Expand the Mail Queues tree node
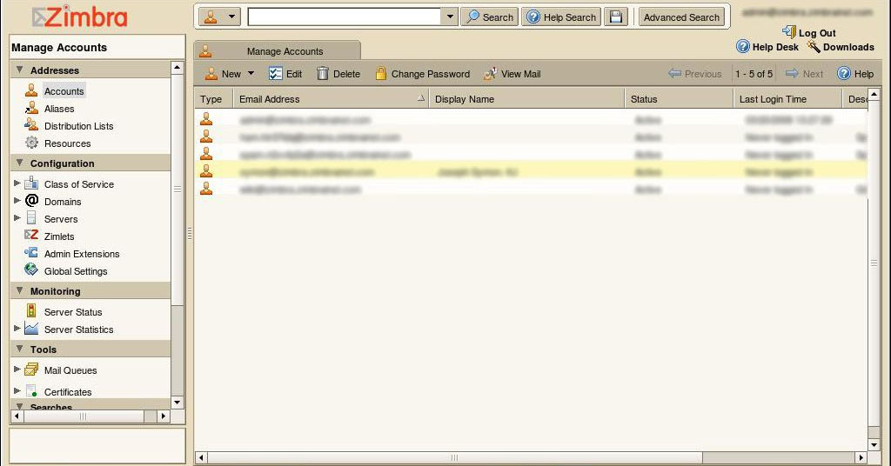Screen dimensions: 891x466 (17, 369)
